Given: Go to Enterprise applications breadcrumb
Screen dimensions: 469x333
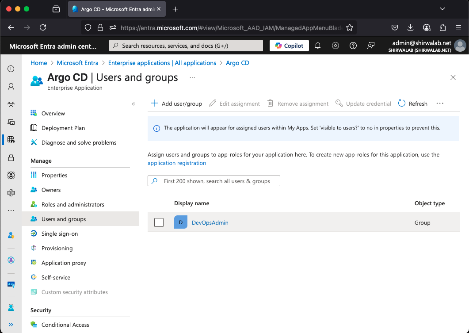Looking at the screenshot, I should [x=162, y=63].
